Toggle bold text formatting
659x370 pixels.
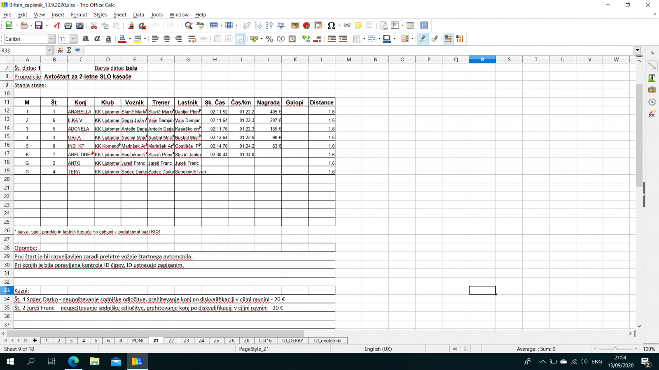(x=86, y=39)
